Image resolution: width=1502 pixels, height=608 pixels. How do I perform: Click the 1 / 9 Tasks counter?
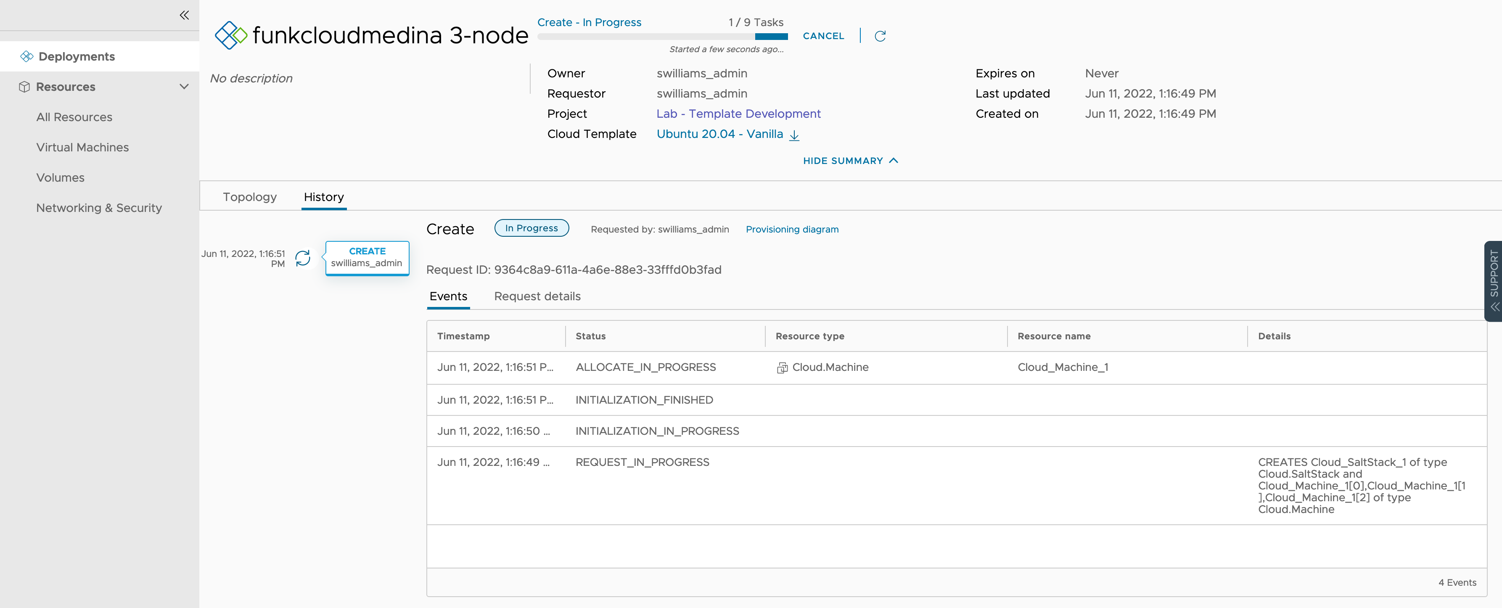tap(756, 22)
